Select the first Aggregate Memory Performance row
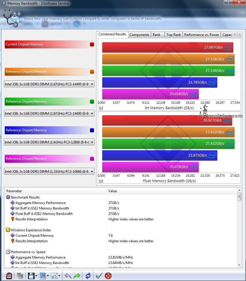This screenshot has width=246, height=281. 121,203
